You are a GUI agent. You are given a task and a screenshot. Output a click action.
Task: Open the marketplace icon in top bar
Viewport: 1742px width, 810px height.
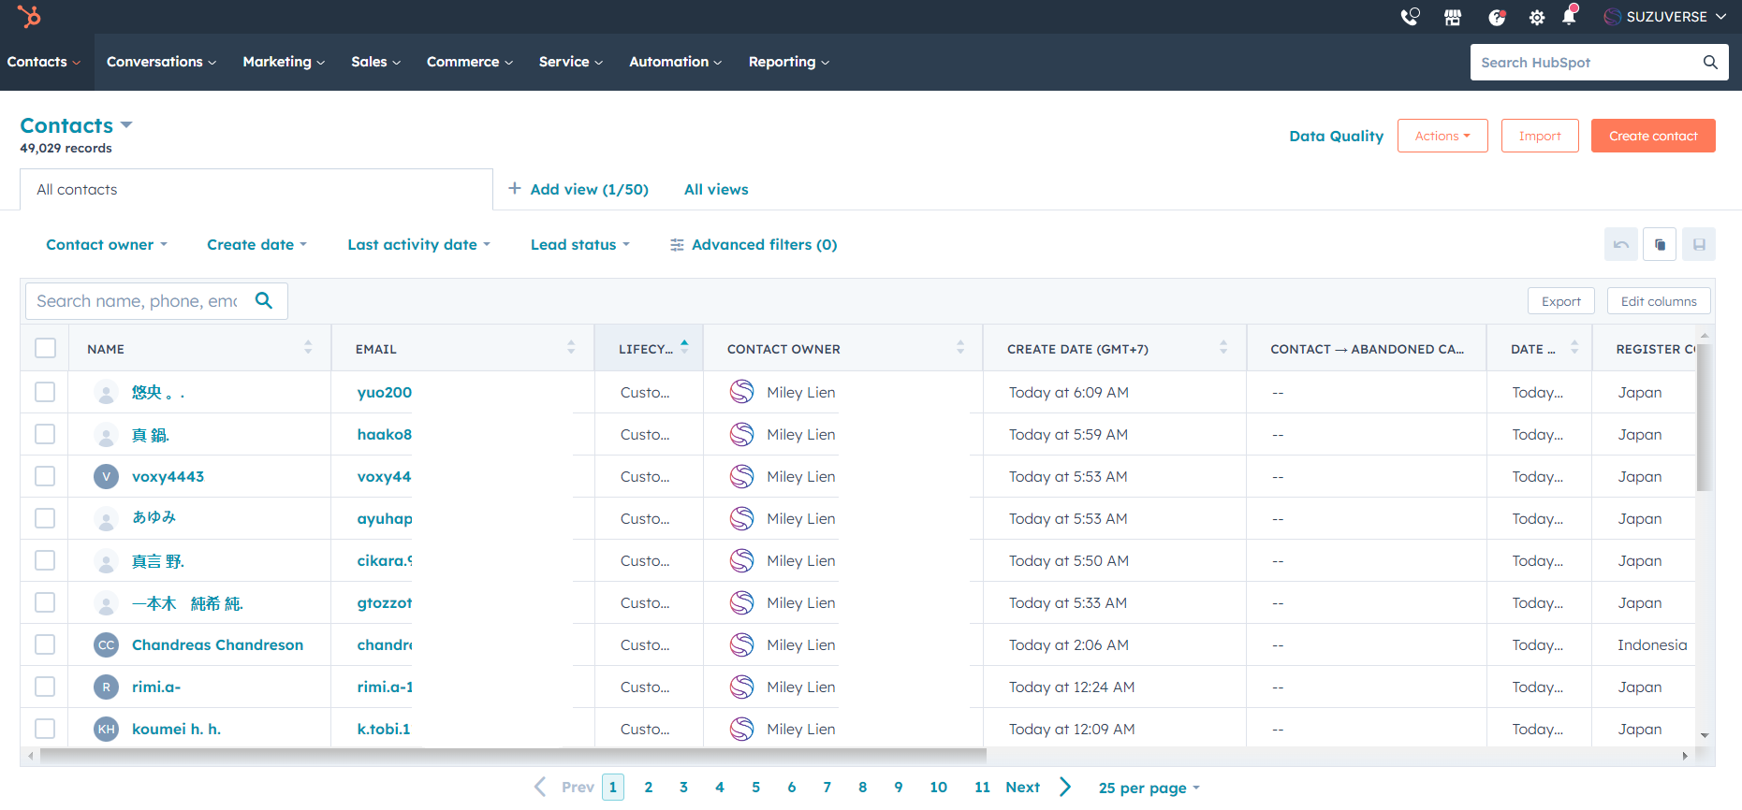coord(1453,17)
